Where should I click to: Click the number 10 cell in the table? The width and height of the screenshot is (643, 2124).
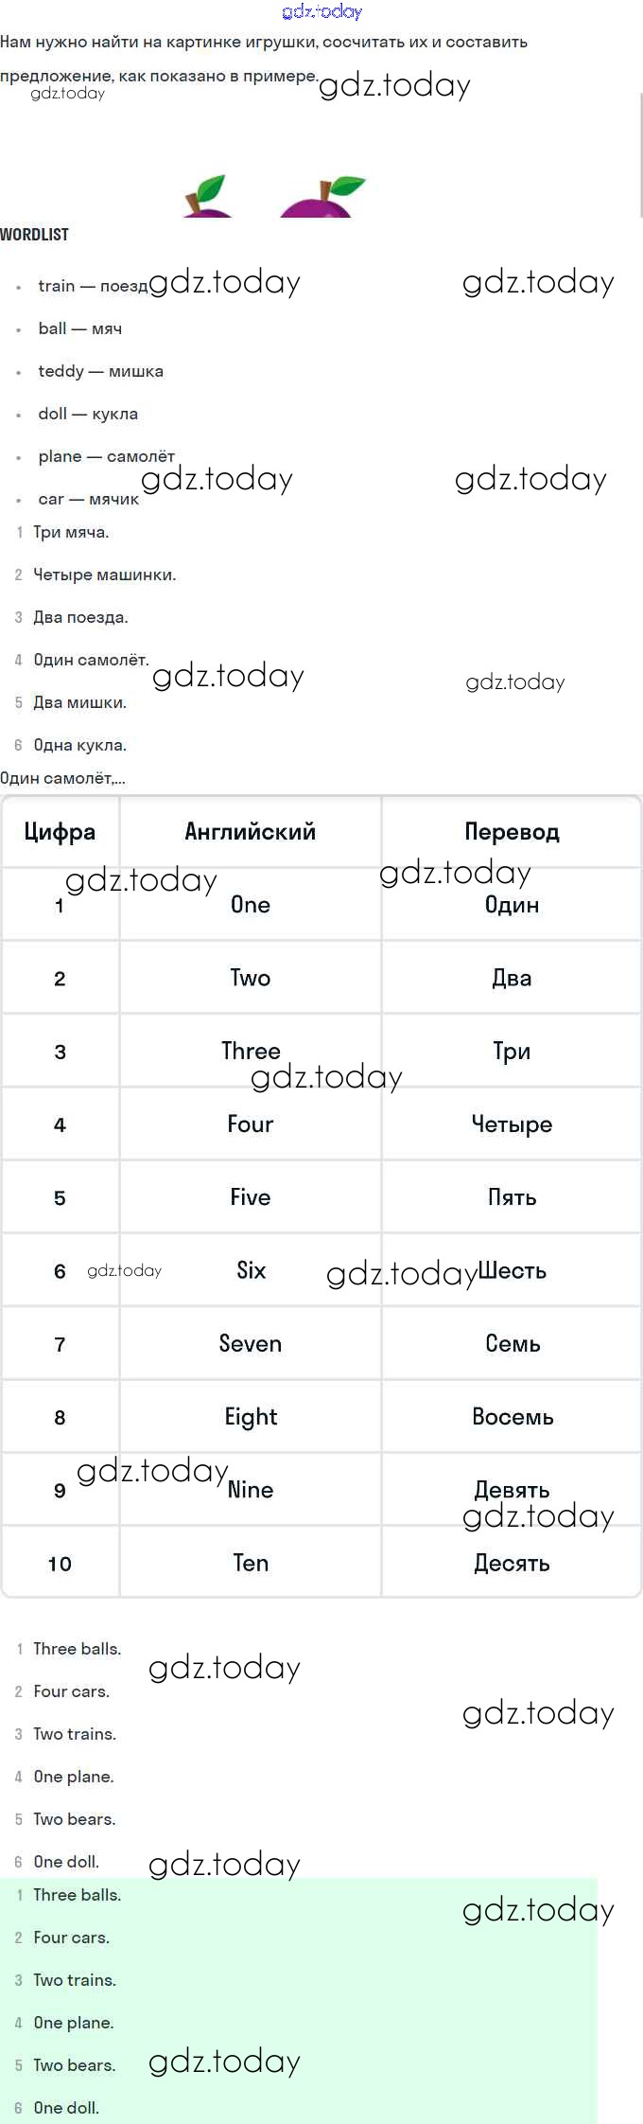click(x=60, y=1564)
